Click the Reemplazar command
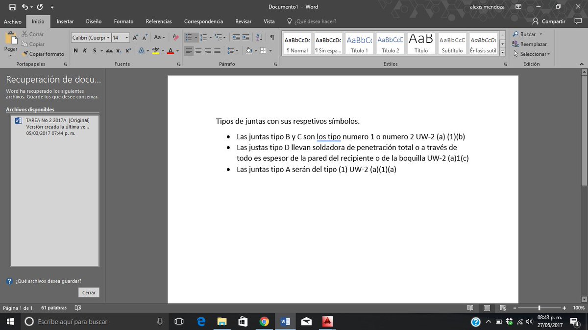 pos(529,44)
